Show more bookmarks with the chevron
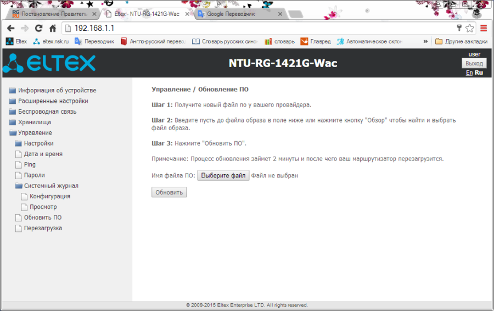494x311 pixels. [425, 41]
